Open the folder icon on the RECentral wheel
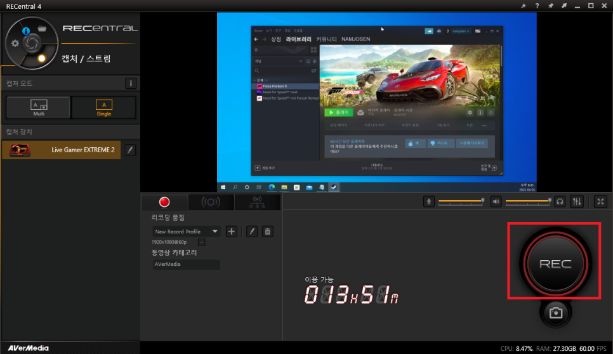This screenshot has height=354, width=613. click(42, 29)
